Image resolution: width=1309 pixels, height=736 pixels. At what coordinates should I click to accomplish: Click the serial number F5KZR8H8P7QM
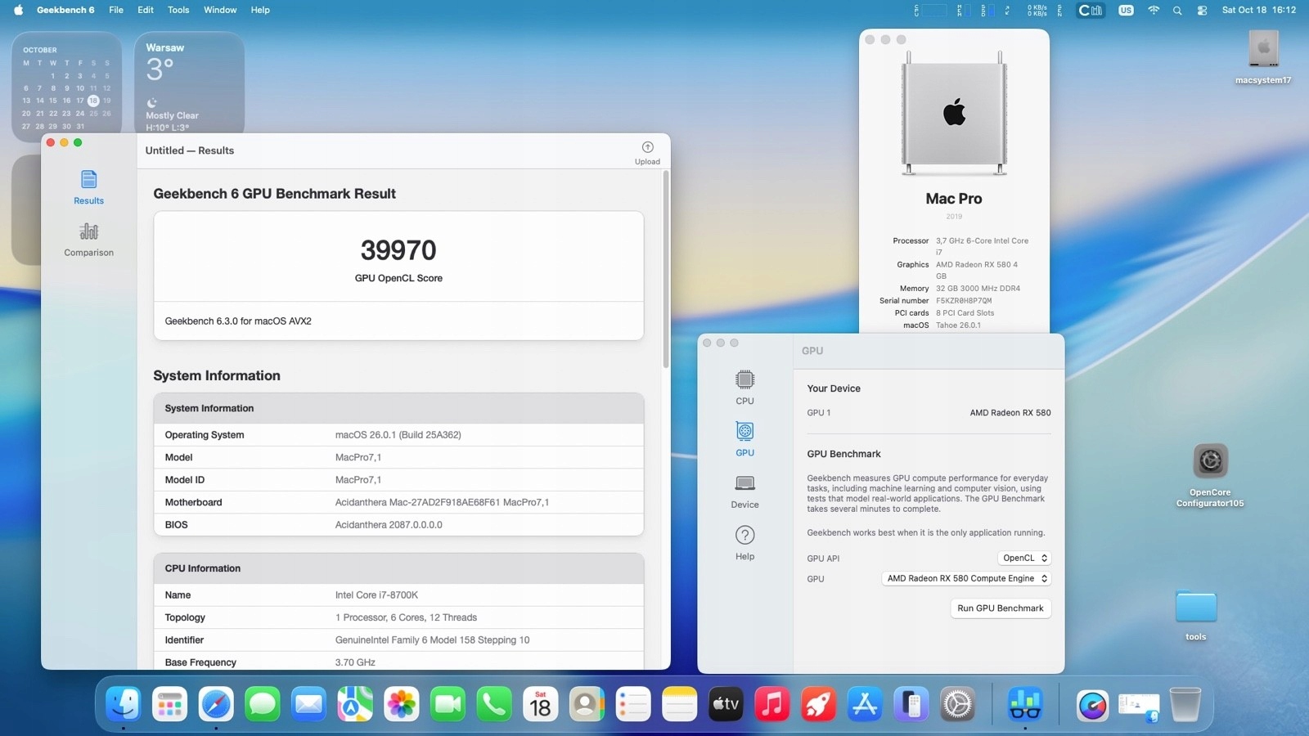pyautogui.click(x=964, y=301)
